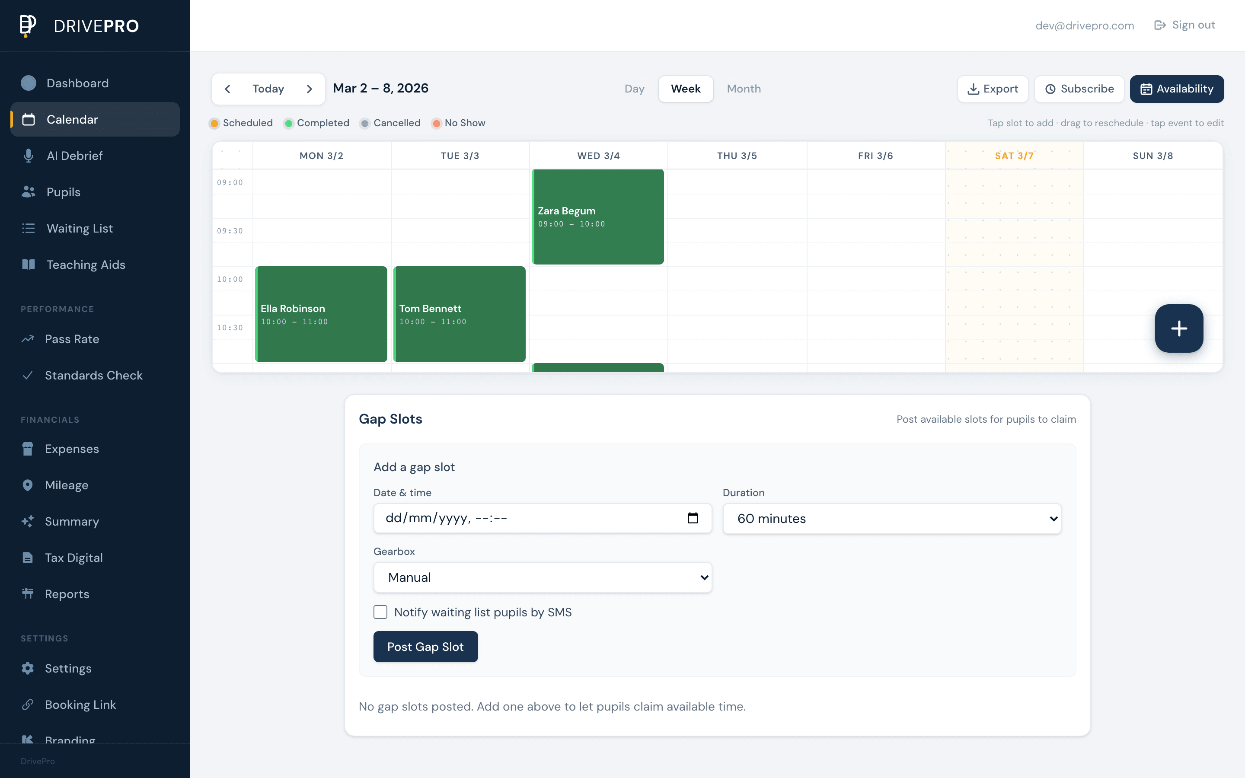1245x778 pixels.
Task: Filter calendar by Completed status
Action: point(316,122)
